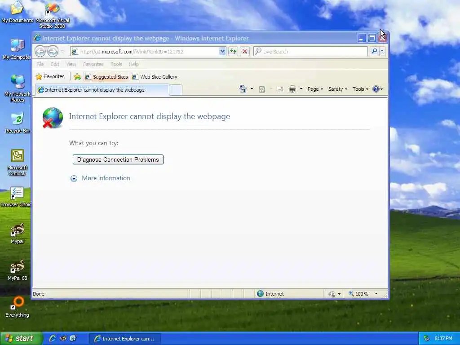Launch Internet Explorer from Quick Launch
This screenshot has width=460, height=345.
pos(53,338)
